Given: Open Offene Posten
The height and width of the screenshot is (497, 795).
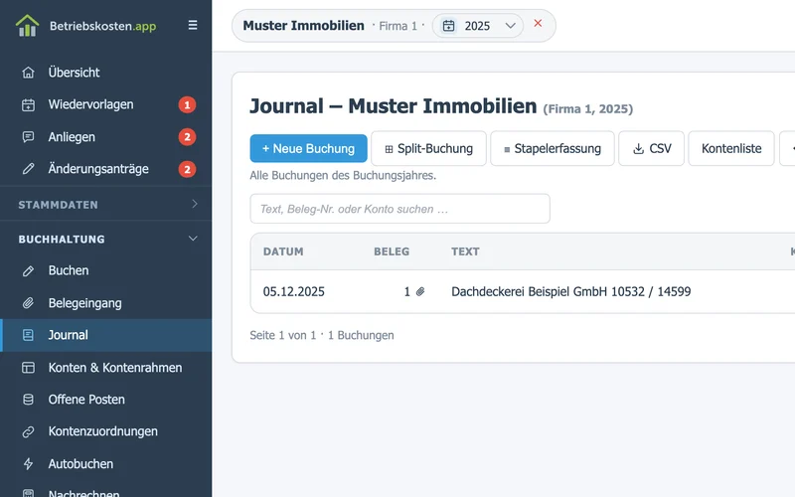Looking at the screenshot, I should [106, 400].
